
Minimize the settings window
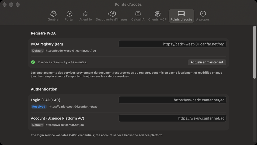[11, 5]
